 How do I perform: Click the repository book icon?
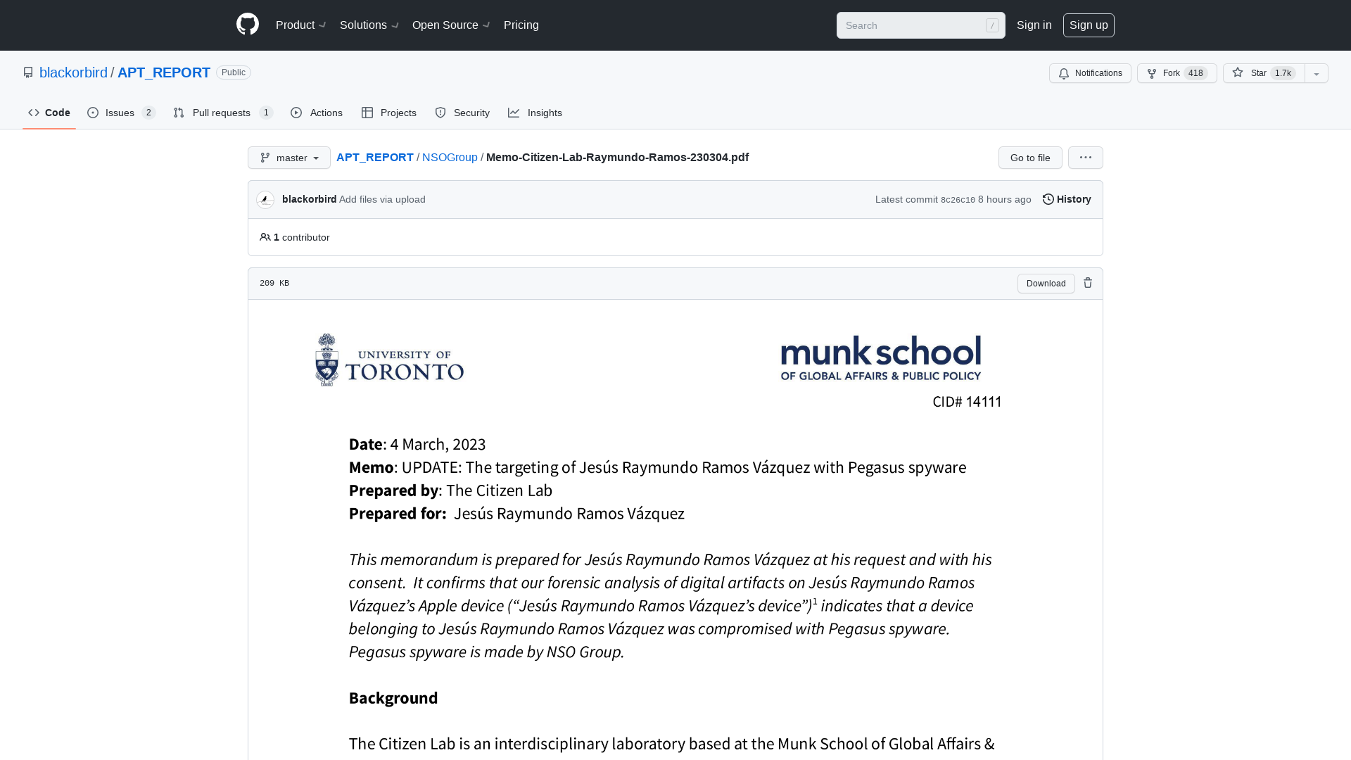point(28,72)
